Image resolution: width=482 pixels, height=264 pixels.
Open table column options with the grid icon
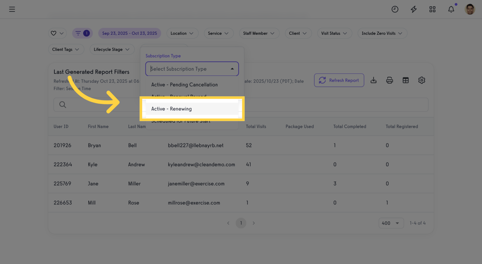405,80
